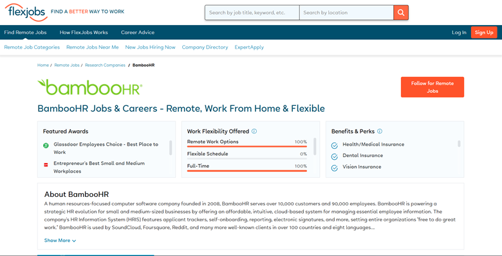Viewport: 502px width, 256px height.
Task: Open New Jobs Hiring Now
Action: [x=150, y=47]
